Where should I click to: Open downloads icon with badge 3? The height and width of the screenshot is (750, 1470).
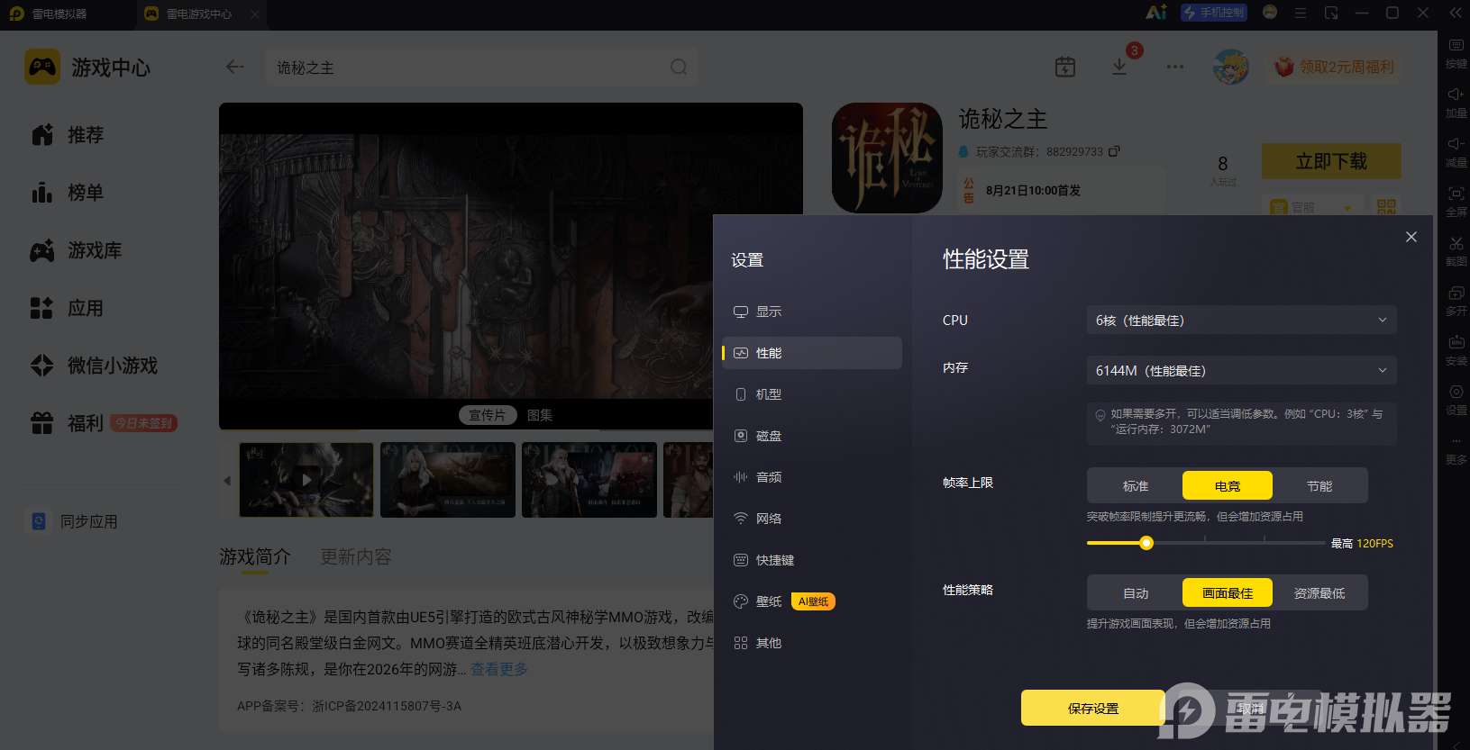pos(1119,67)
